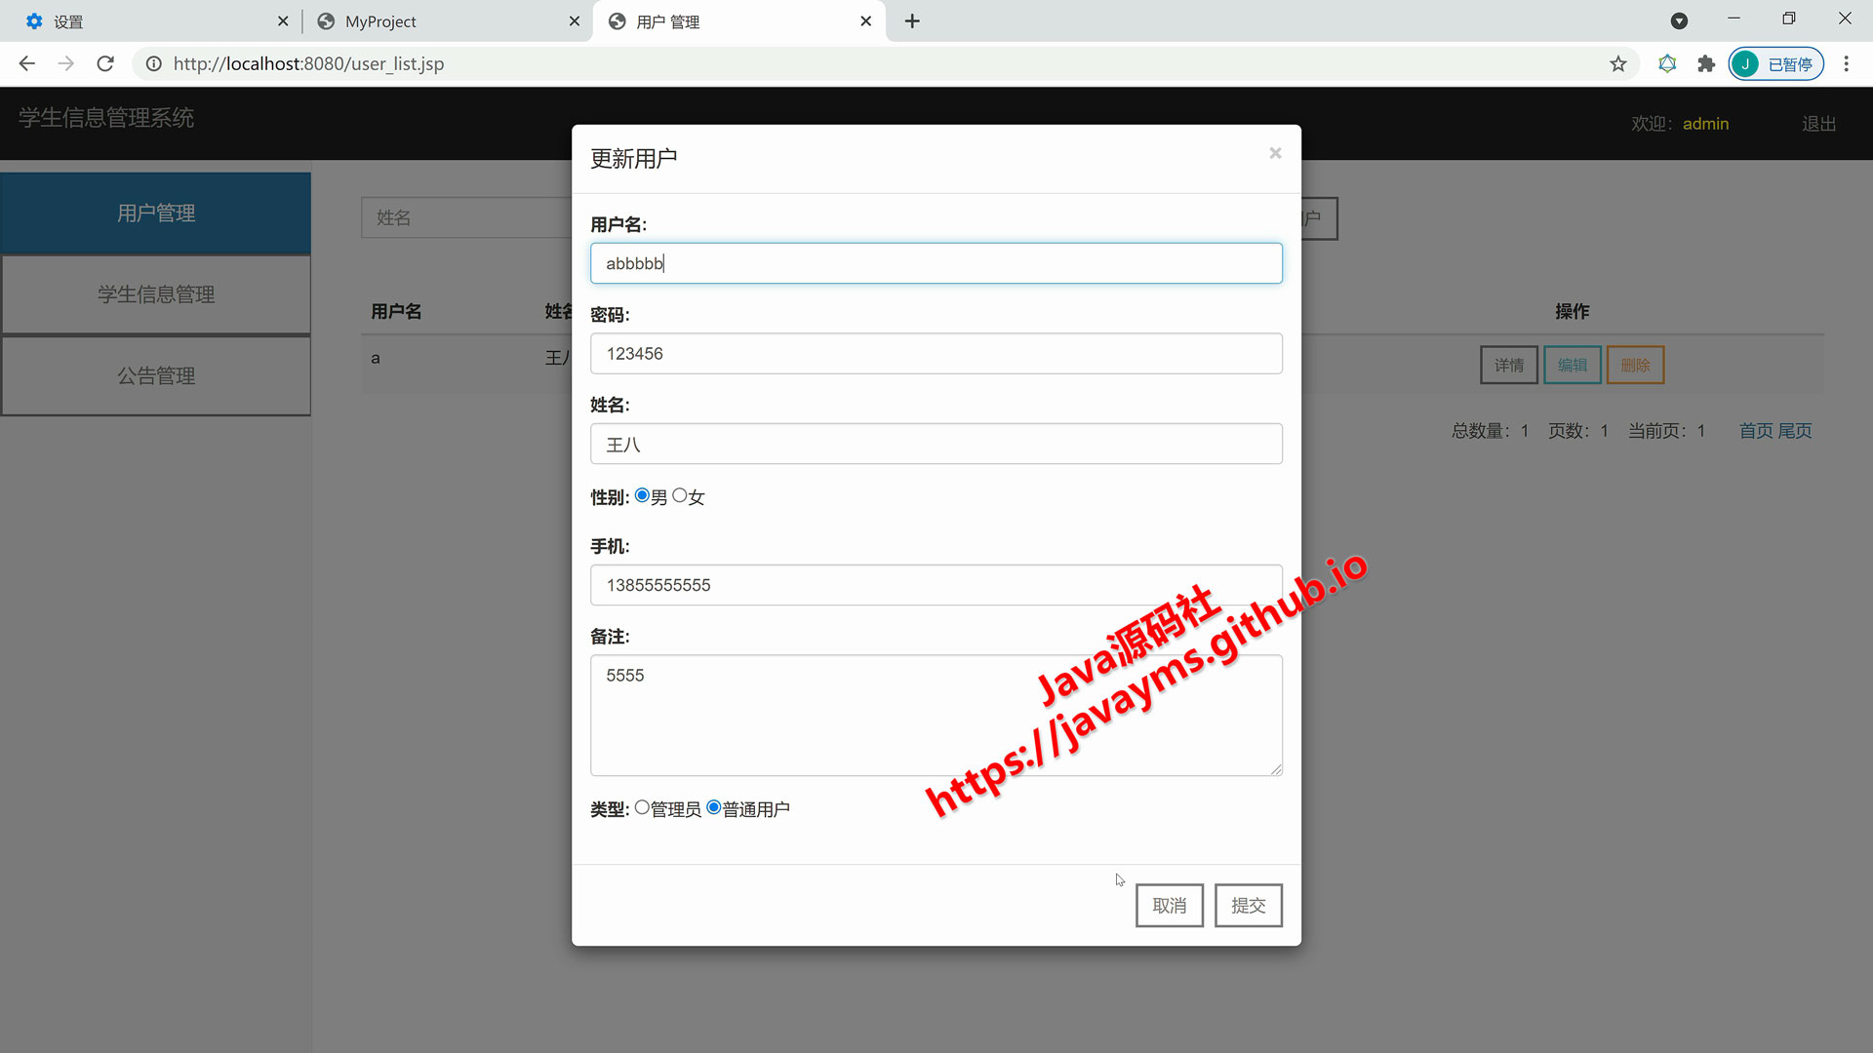Click the 用户名 input field containing abbbbb

click(x=936, y=263)
